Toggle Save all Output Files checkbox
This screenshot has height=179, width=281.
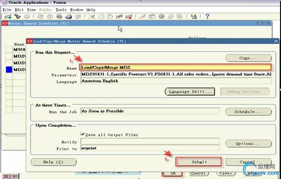click(x=83, y=134)
